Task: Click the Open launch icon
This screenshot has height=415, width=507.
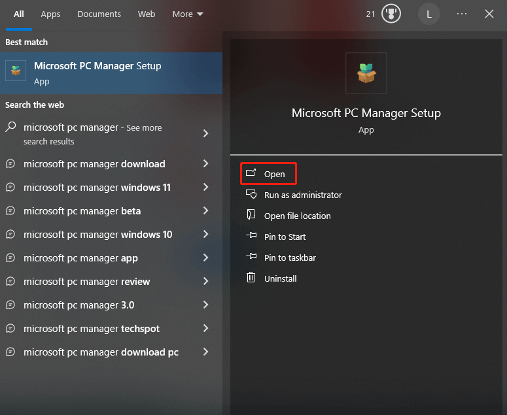Action: (251, 173)
